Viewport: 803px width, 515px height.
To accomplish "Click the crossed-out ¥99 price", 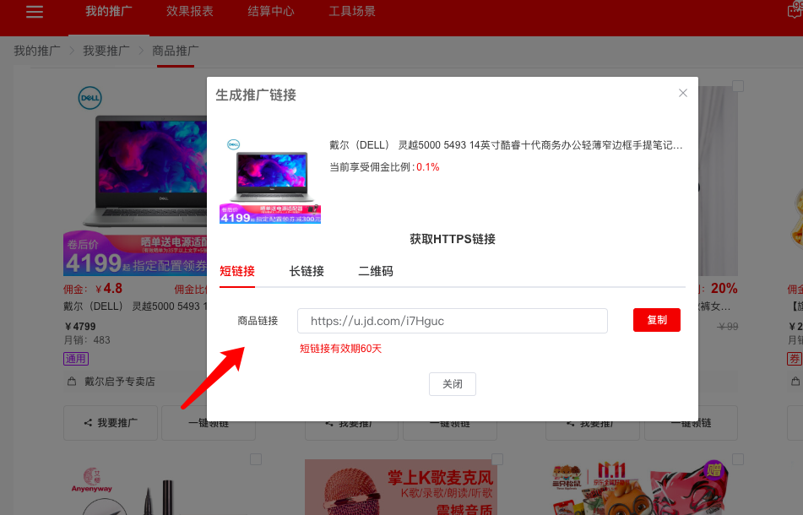I will click(x=728, y=327).
